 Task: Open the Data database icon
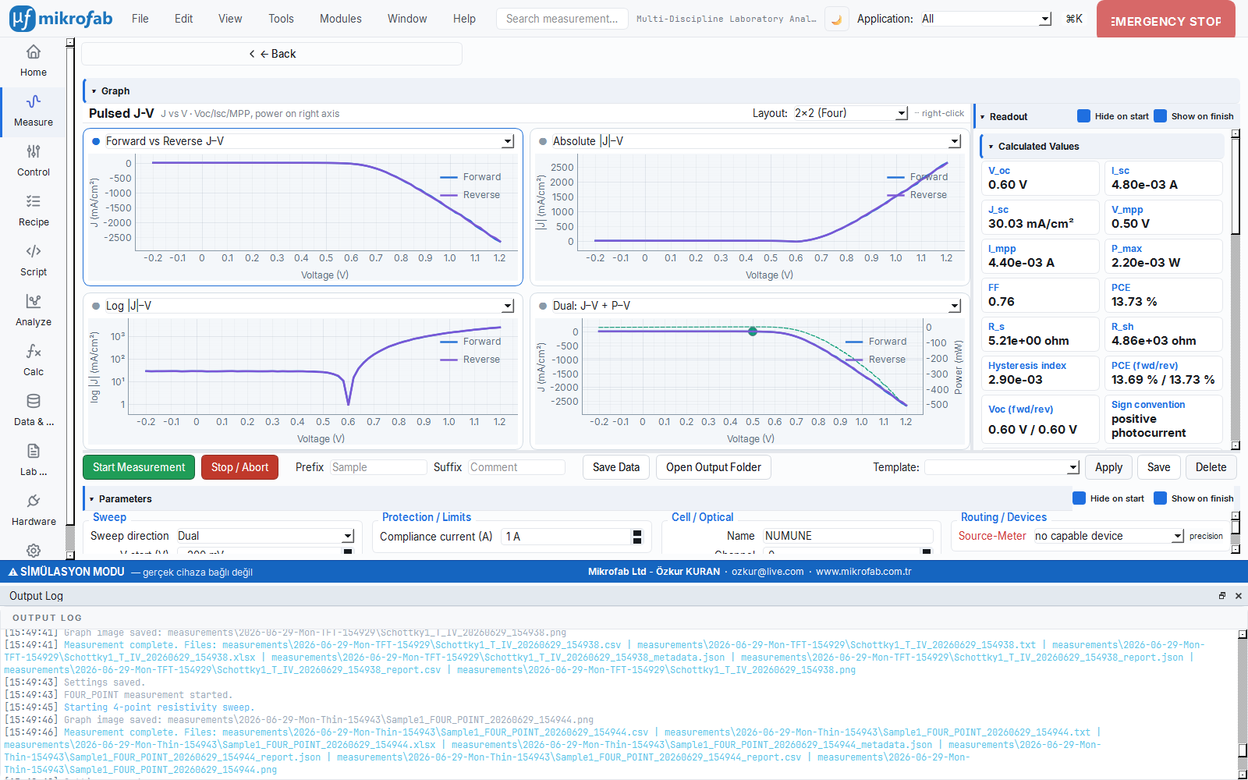coord(34,401)
